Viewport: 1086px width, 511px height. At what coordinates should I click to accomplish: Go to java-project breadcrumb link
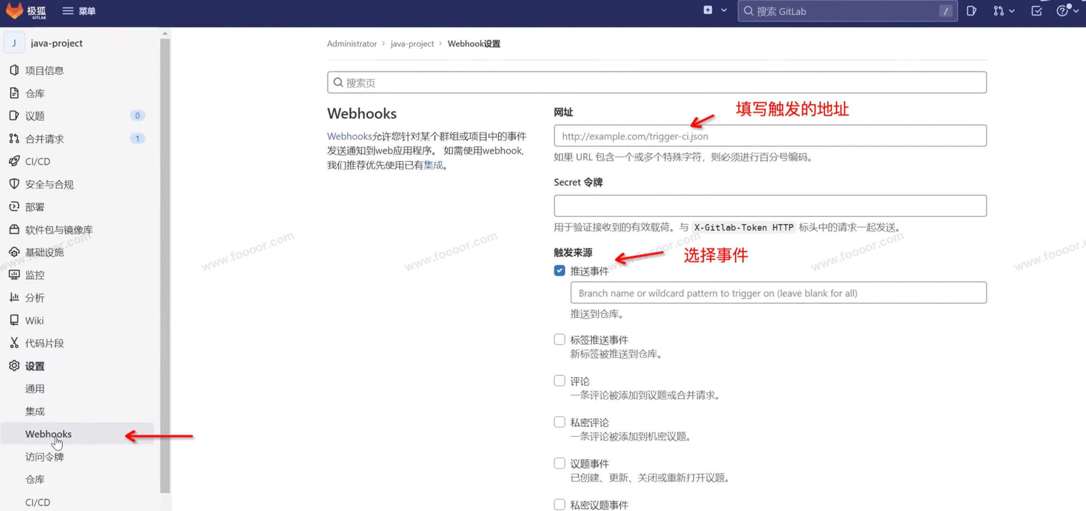[412, 44]
